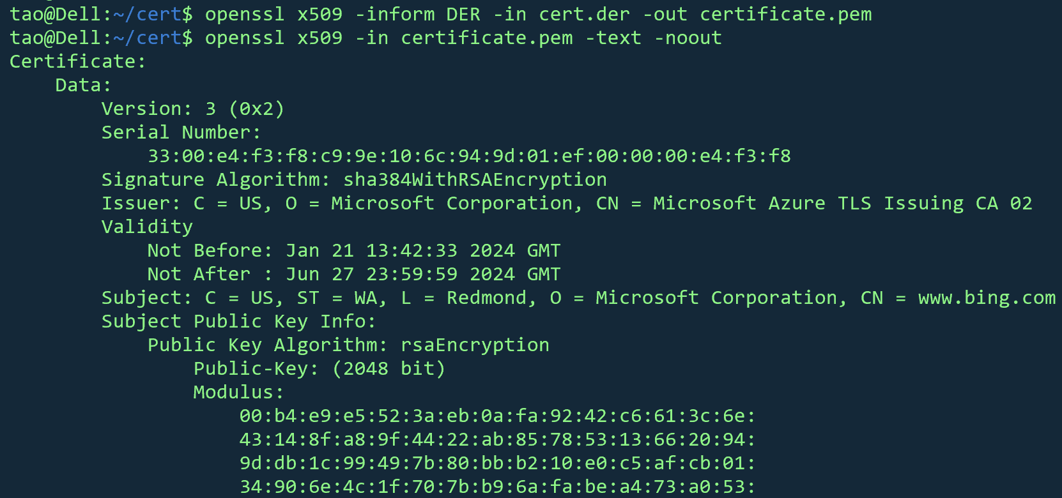Click Microsoft Azure TLS Issuing CA 02
Screen dimensions: 1062x498
click(x=843, y=203)
